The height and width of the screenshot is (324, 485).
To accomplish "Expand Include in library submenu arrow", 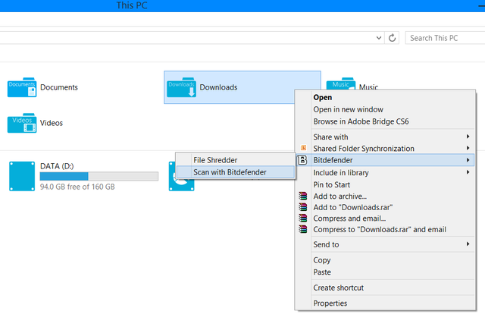I will 468,172.
